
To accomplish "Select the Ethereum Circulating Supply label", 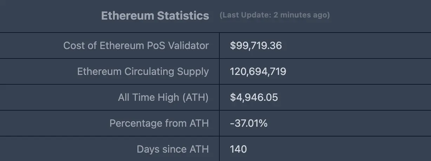I will click(143, 71).
